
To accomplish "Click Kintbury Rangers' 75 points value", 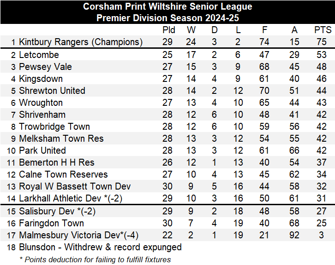I will (x=323, y=42).
